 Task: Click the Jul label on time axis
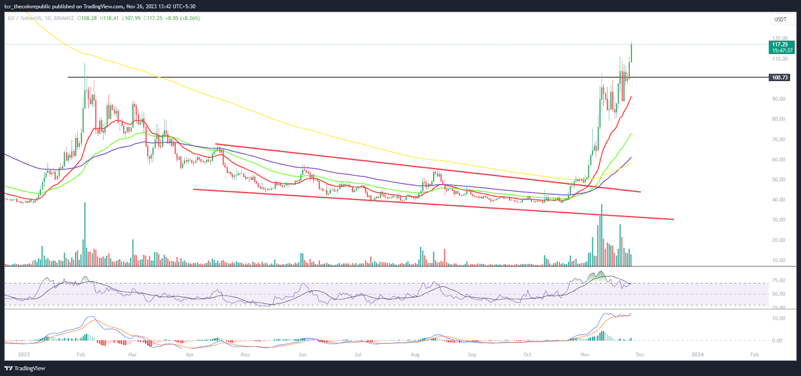click(x=358, y=354)
